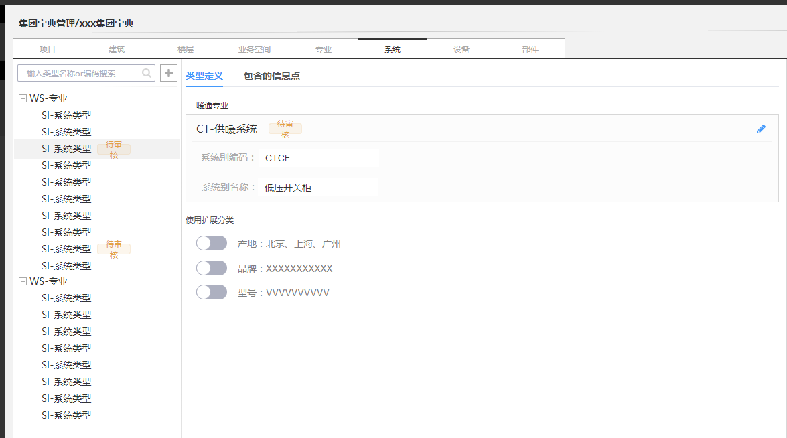Screen dimensions: 787x438
Task: Select the highlighted SI-系统类型 tree item
Action: [x=66, y=149]
